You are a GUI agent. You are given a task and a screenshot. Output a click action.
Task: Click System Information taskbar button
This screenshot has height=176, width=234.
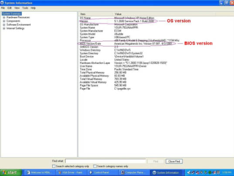click(x=166, y=173)
